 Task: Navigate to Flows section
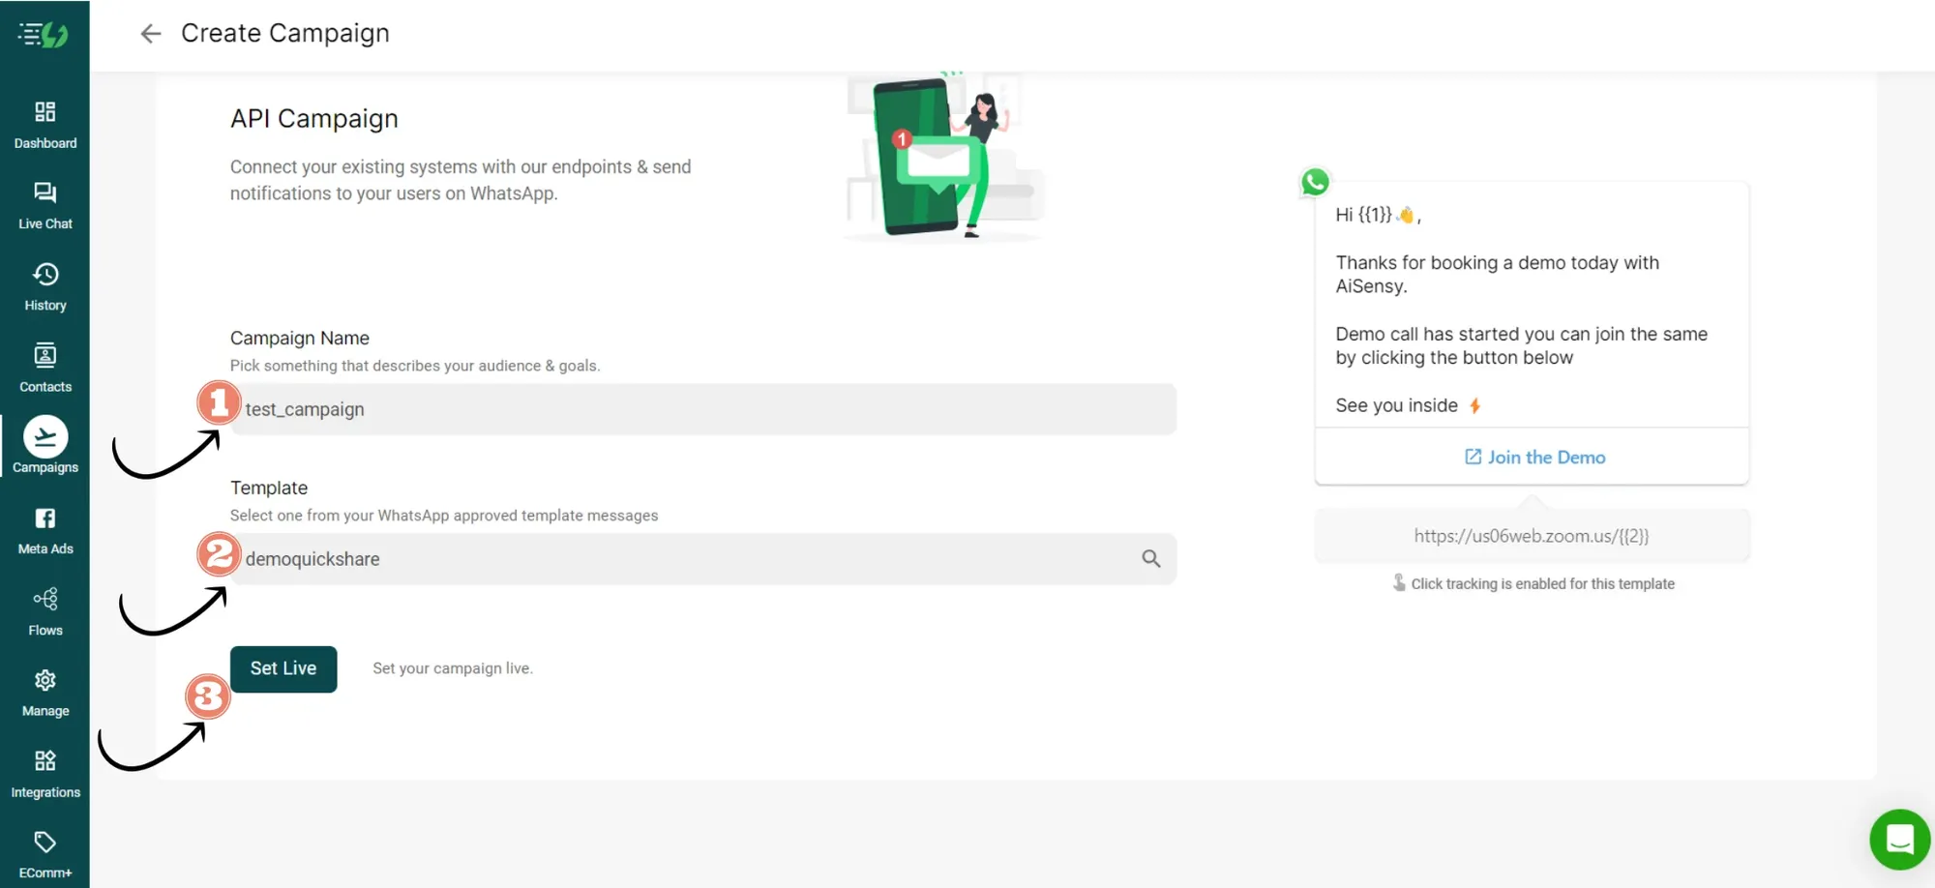[x=45, y=611]
